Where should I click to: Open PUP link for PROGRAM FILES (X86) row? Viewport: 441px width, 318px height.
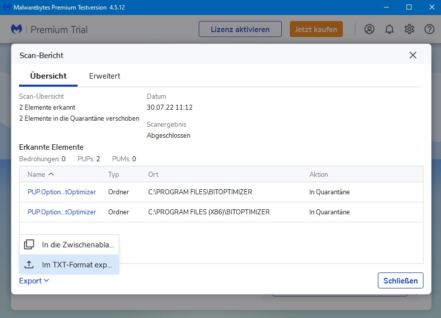point(62,212)
